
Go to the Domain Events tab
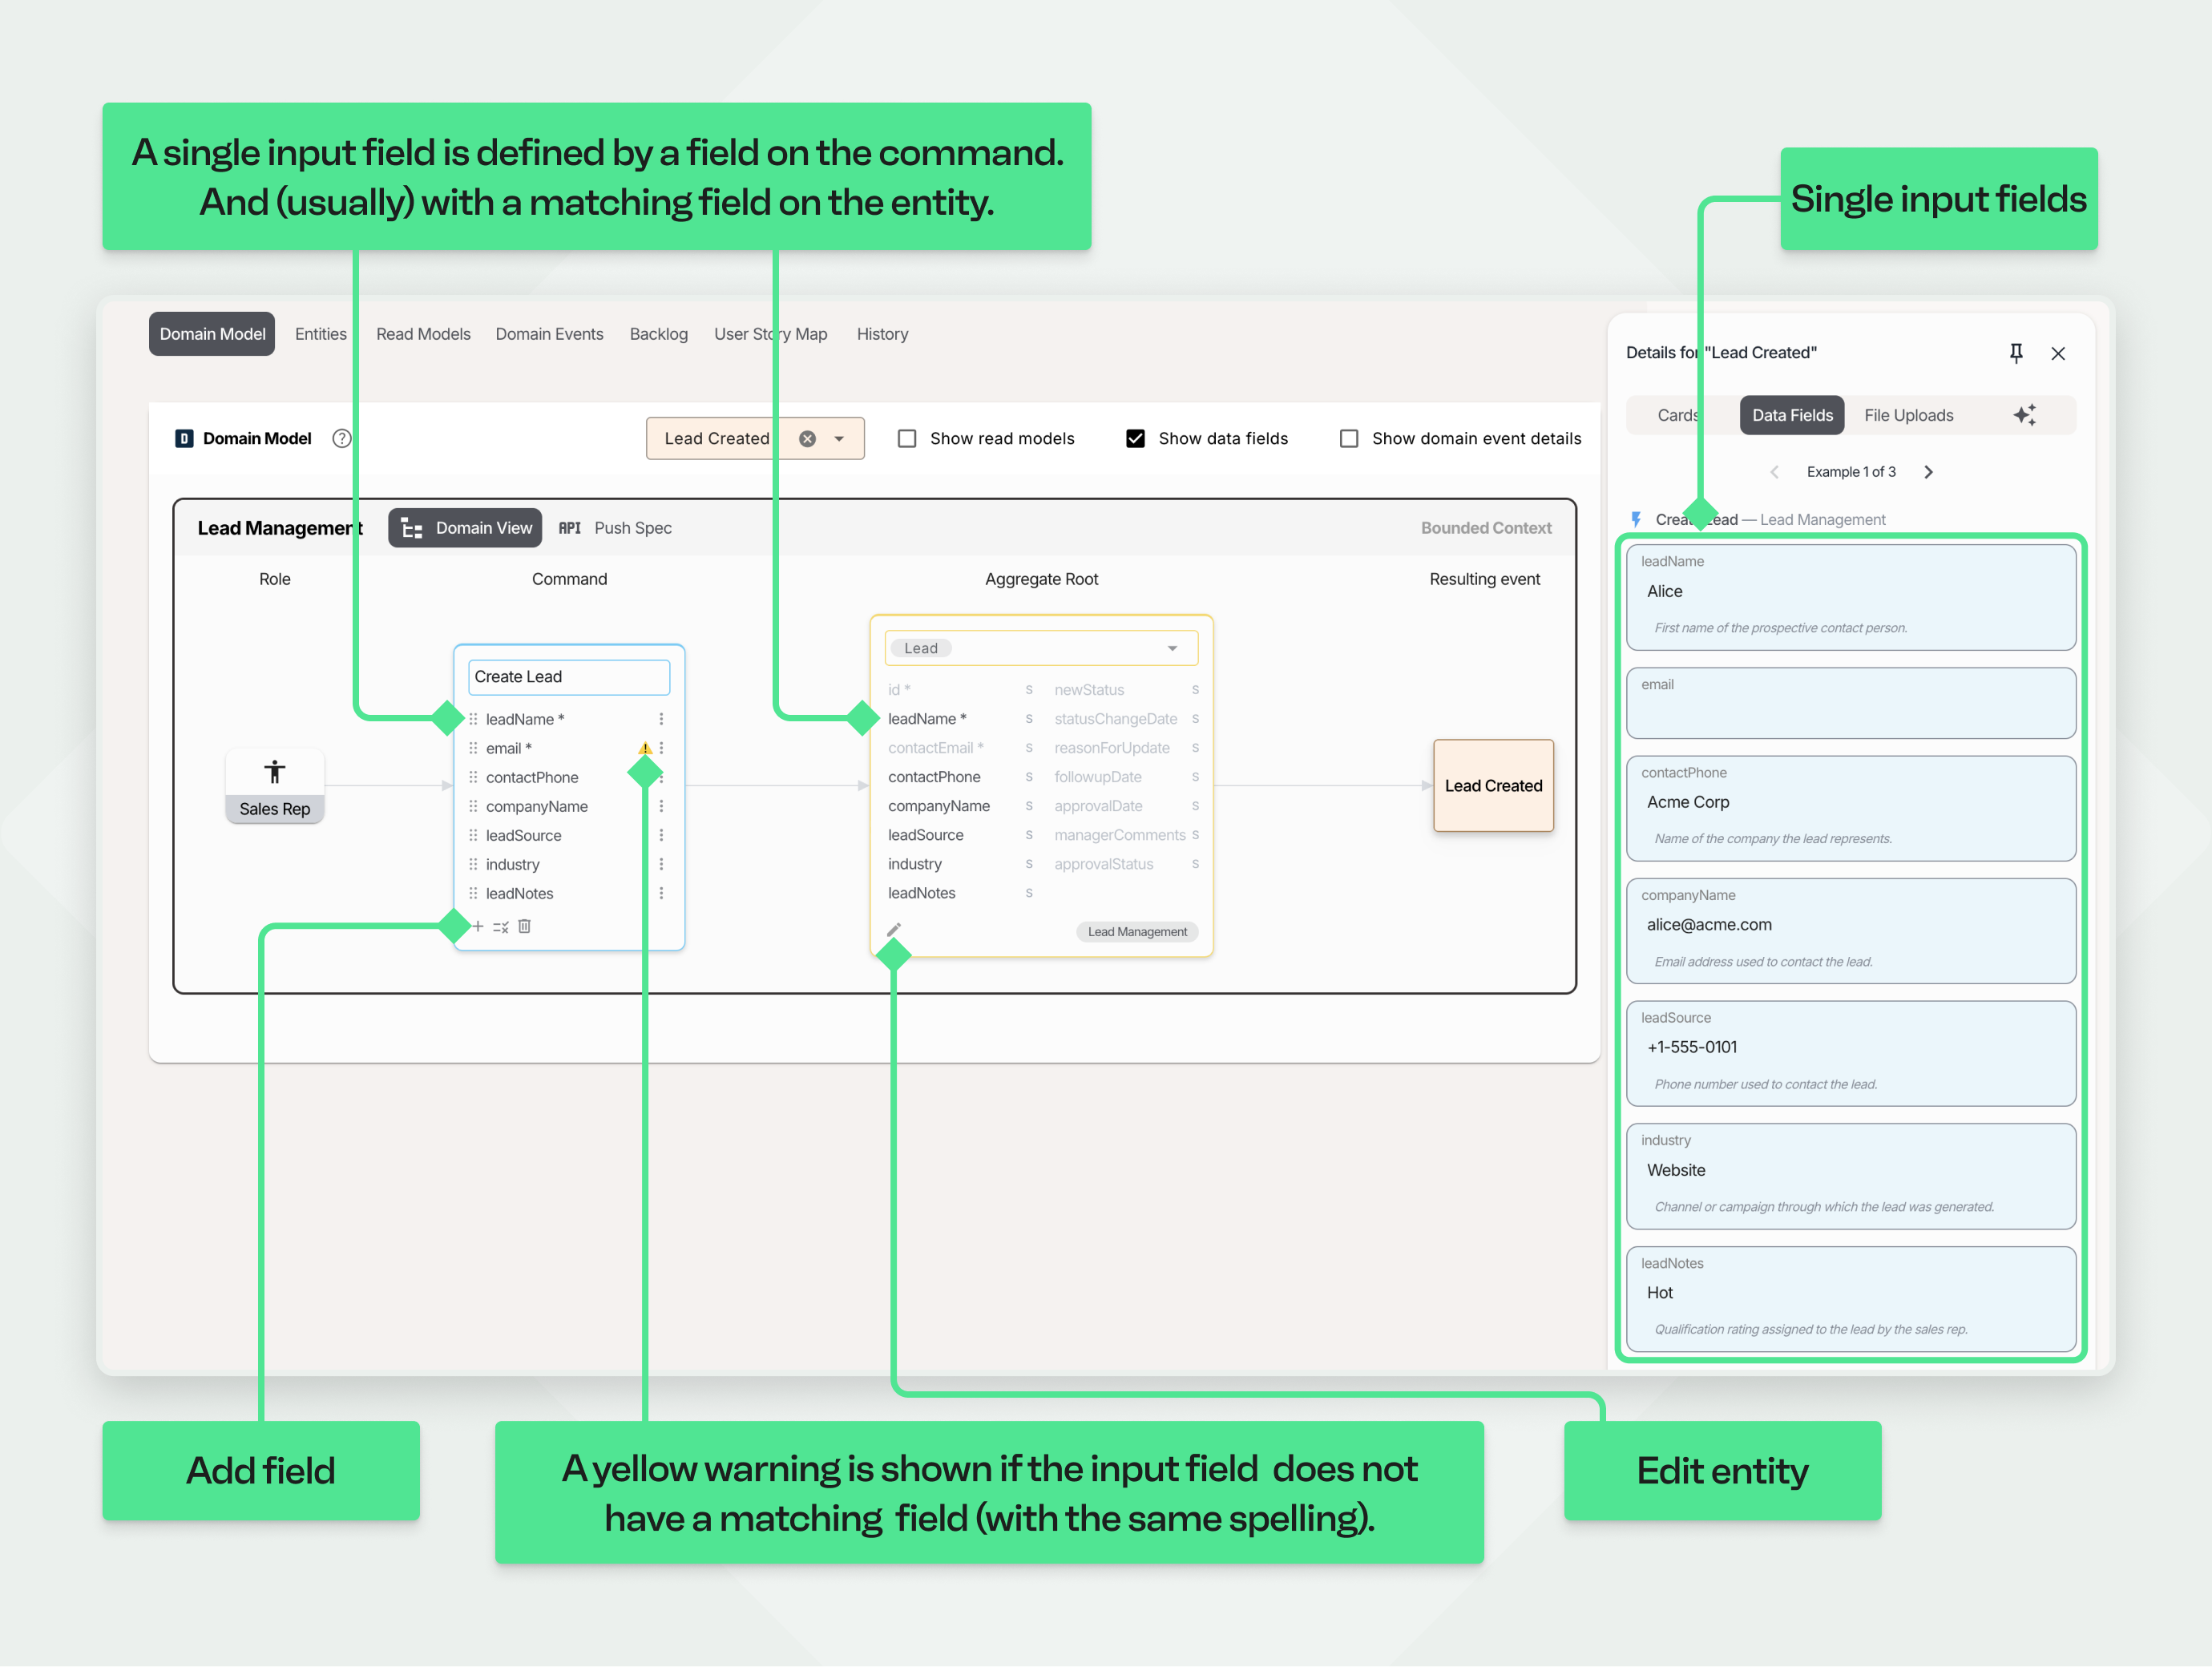(549, 334)
